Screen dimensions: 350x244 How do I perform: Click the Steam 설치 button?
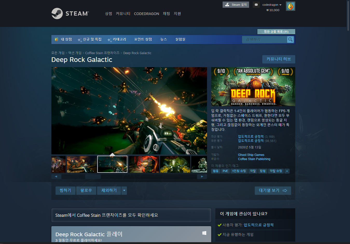coord(236,5)
